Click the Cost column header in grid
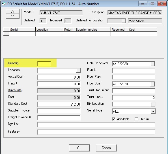Image resolution: width=168 pixels, height=154 pixels. [x=143, y=30]
